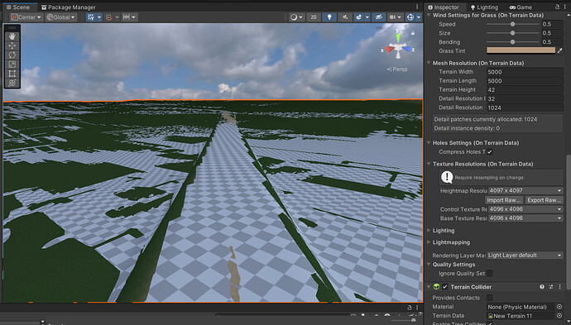Expand the Lighting section

[x=444, y=231]
